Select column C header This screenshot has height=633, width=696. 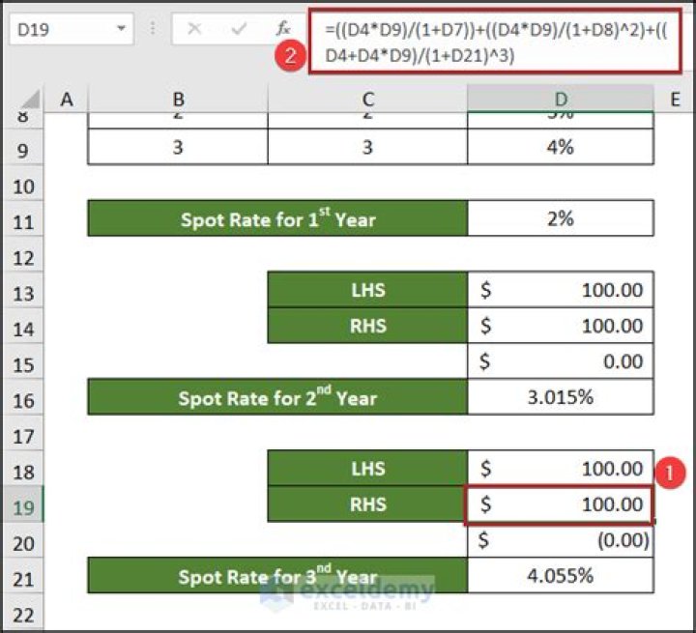tap(368, 98)
